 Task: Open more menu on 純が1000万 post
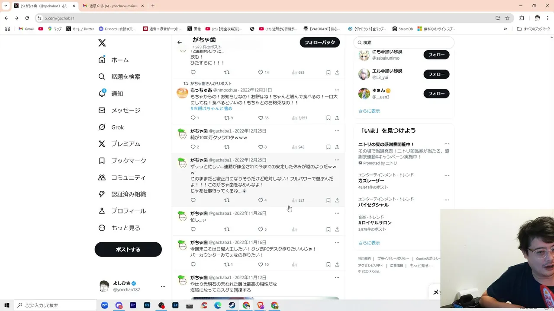tap(337, 131)
